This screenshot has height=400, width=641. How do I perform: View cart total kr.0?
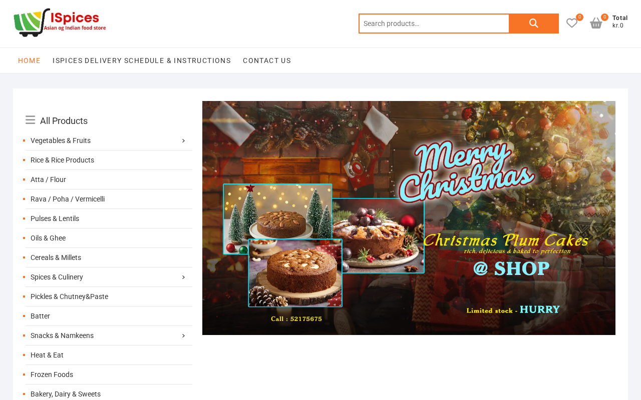tap(620, 21)
